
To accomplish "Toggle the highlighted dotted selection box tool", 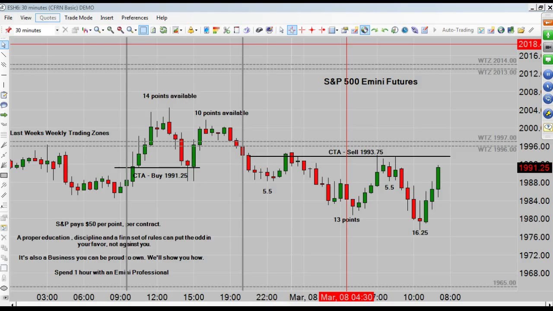I will pyautogui.click(x=143, y=30).
